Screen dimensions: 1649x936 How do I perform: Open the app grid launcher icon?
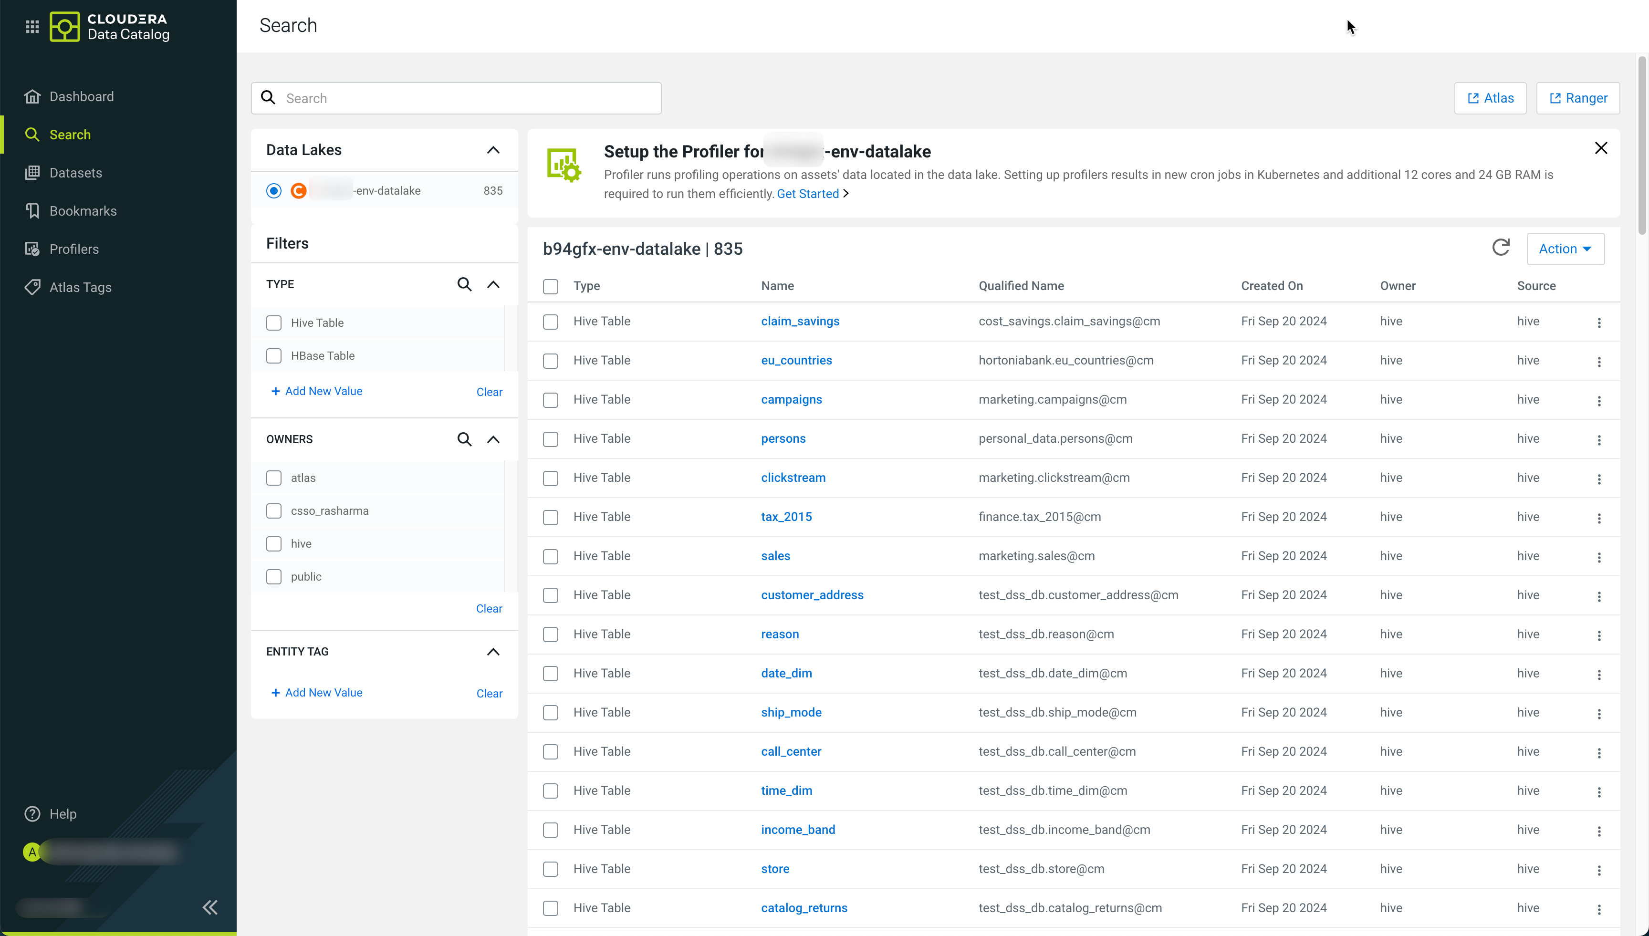click(x=32, y=26)
